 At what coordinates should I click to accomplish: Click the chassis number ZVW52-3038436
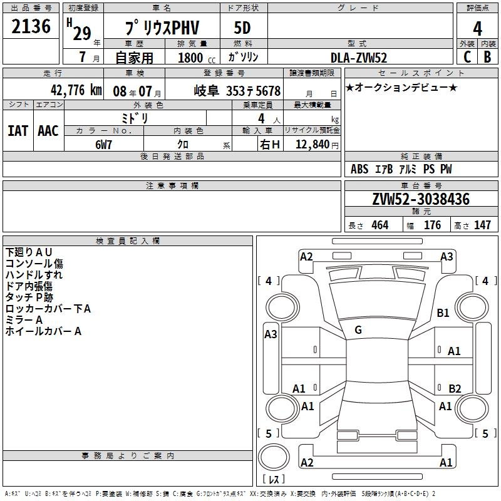(421, 199)
